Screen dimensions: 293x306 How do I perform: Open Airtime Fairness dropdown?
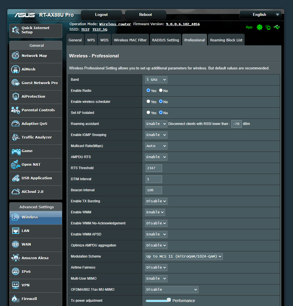coord(156,267)
